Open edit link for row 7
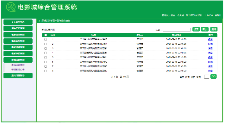 click(x=210, y=66)
